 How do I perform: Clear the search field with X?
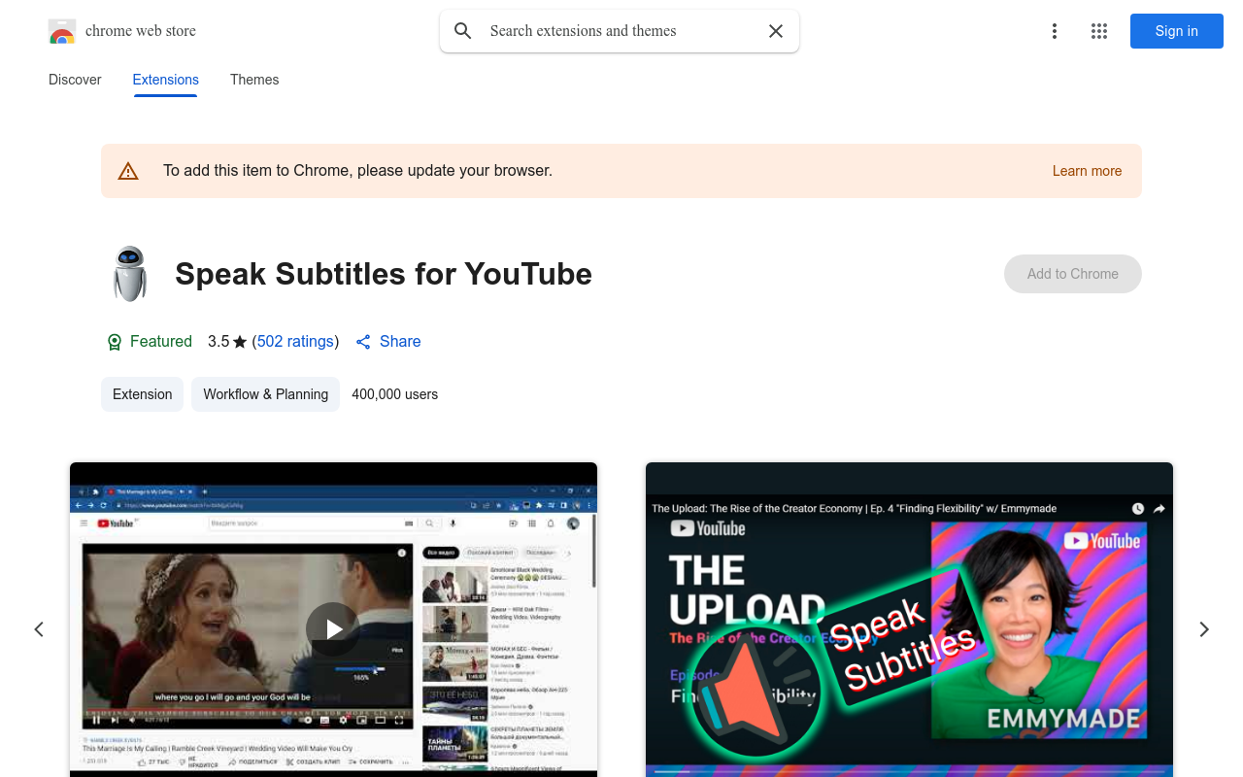coord(776,31)
